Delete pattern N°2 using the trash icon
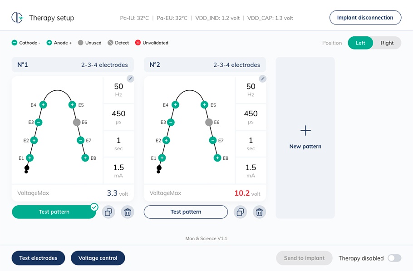 coord(259,212)
